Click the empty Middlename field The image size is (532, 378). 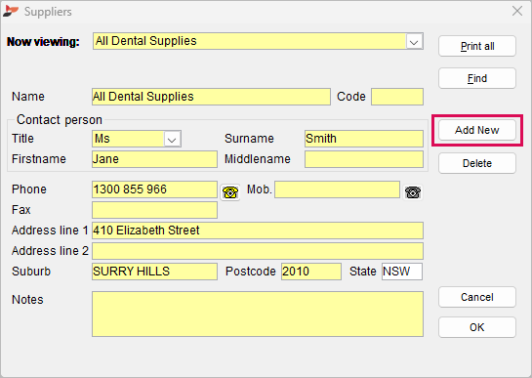coord(364,159)
